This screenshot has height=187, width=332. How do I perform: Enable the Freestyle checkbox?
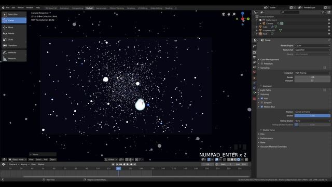coord(262,63)
